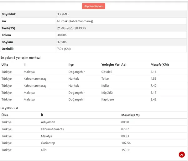Select Gaziantep in the province list
The width and height of the screenshot is (188, 161).
tap(48, 143)
